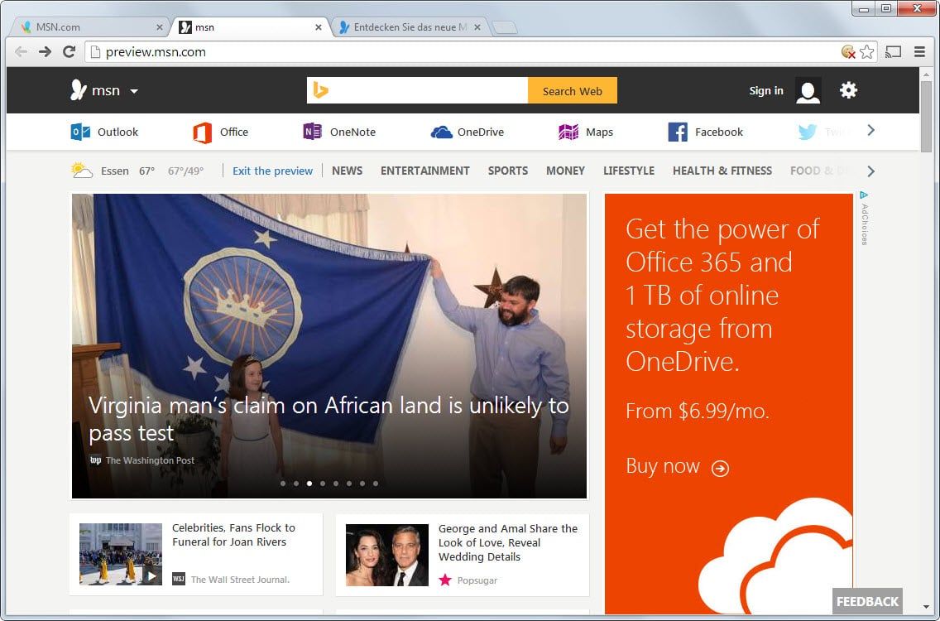Click the Exit the preview link

272,171
